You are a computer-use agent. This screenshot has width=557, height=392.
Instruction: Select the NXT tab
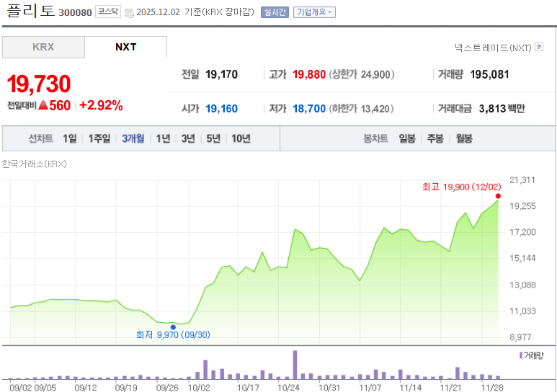coord(126,47)
